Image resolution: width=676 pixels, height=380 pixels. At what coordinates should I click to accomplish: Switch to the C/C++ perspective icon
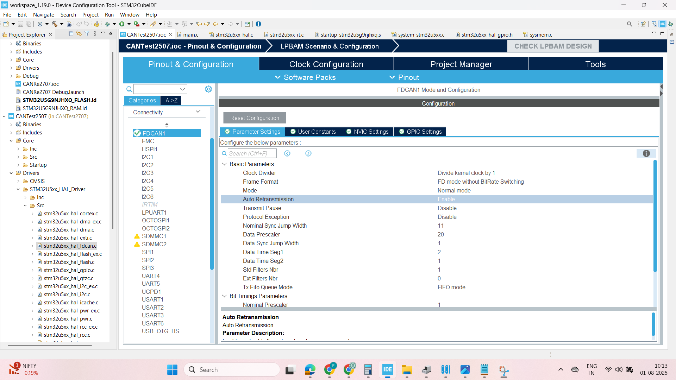654,24
